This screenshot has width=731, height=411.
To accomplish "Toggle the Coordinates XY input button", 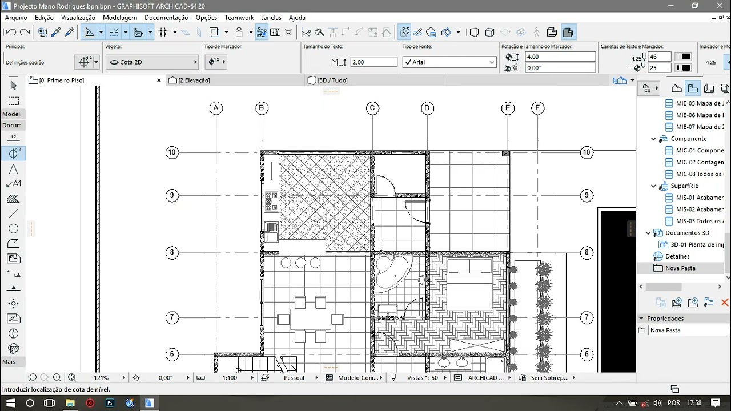I will tap(139, 33).
